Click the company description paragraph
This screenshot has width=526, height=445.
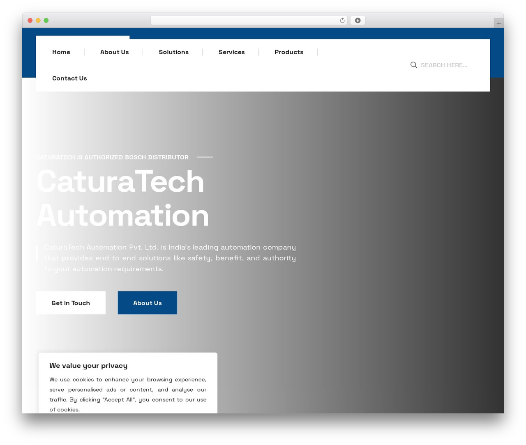170,258
